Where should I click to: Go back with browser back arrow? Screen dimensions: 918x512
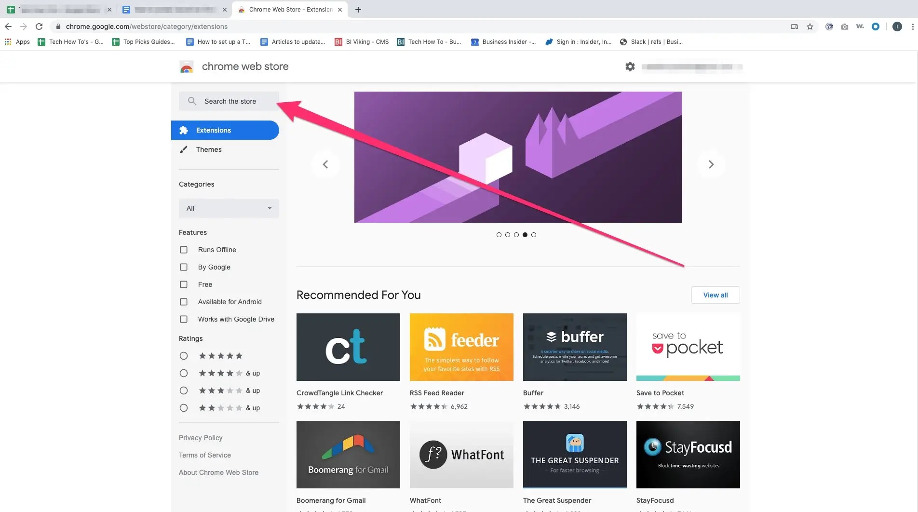pos(8,27)
